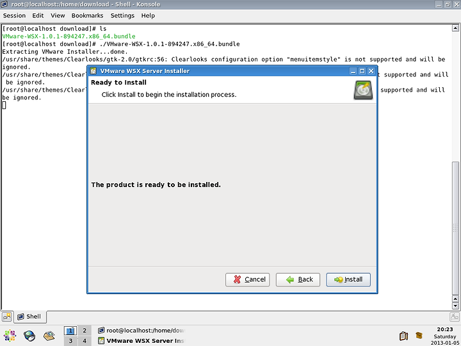This screenshot has width=461, height=346.
Task: Switch to virtual desktop 4
Action: 85,341
